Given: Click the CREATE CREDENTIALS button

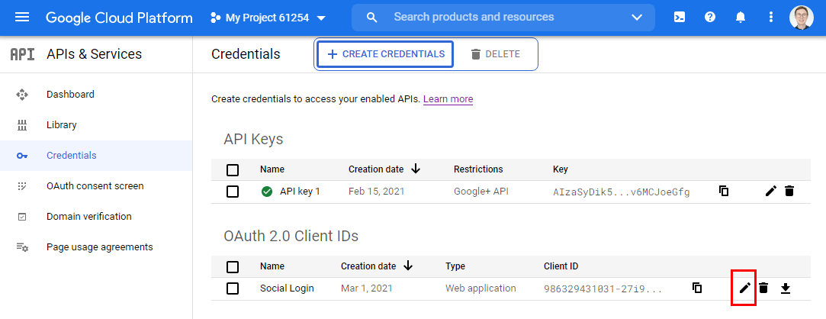Looking at the screenshot, I should click(x=386, y=54).
